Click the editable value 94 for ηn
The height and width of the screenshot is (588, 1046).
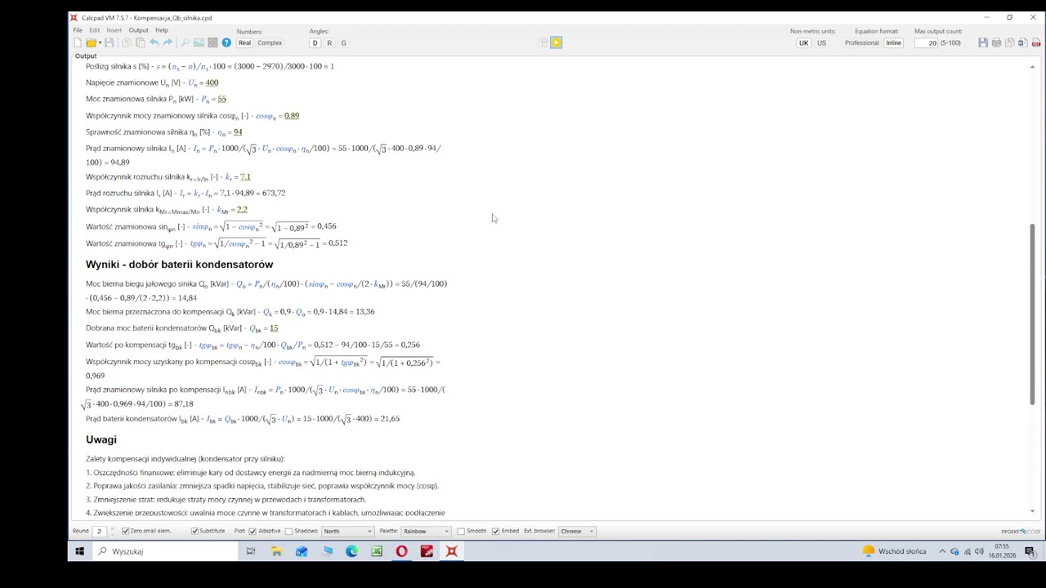click(238, 131)
